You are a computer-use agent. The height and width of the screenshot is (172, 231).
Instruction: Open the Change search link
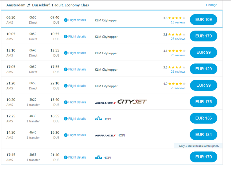211,5
